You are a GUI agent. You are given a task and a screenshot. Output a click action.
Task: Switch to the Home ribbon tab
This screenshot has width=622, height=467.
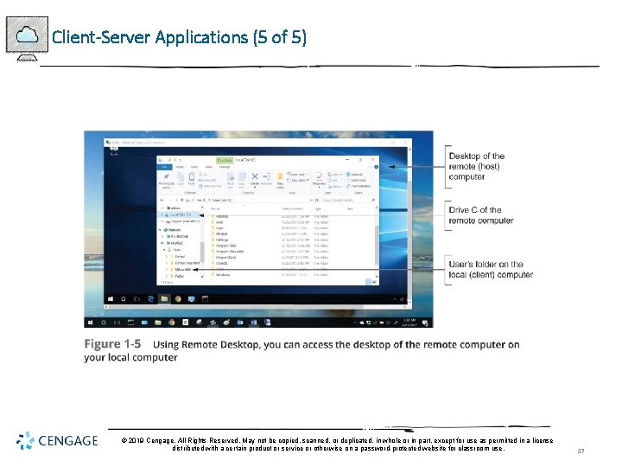(x=180, y=167)
